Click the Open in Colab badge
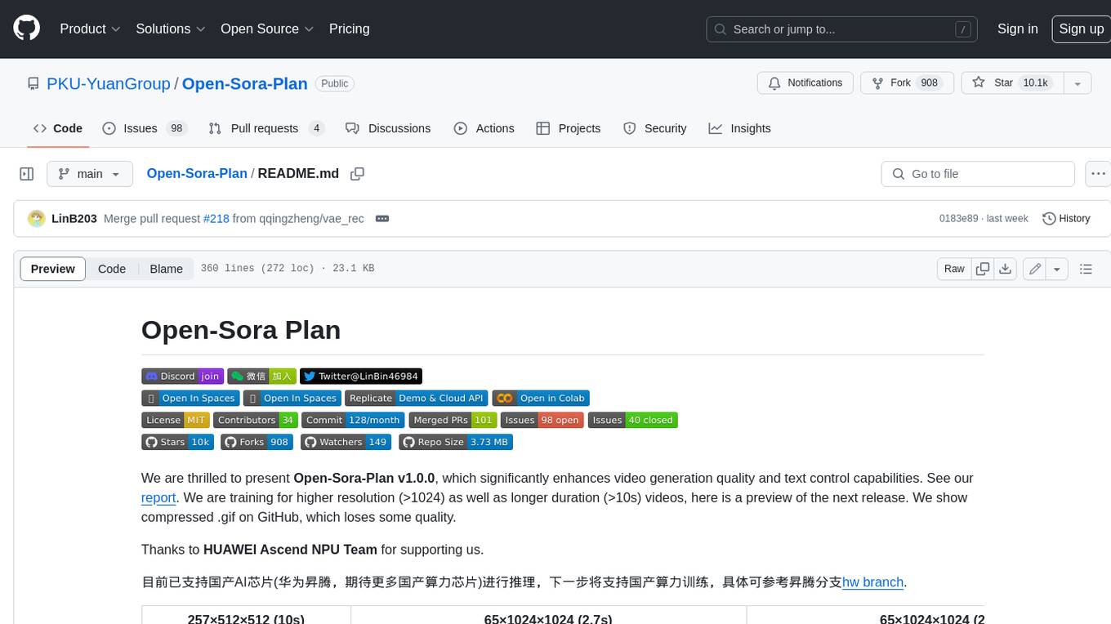 [x=541, y=398]
